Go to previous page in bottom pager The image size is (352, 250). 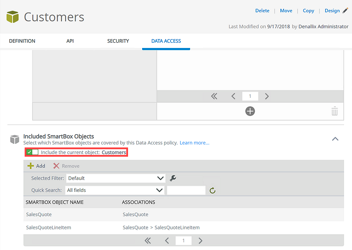point(167,241)
